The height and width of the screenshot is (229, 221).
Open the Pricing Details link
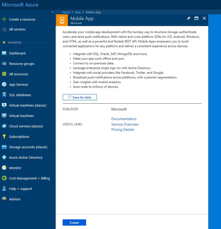[x=123, y=129]
